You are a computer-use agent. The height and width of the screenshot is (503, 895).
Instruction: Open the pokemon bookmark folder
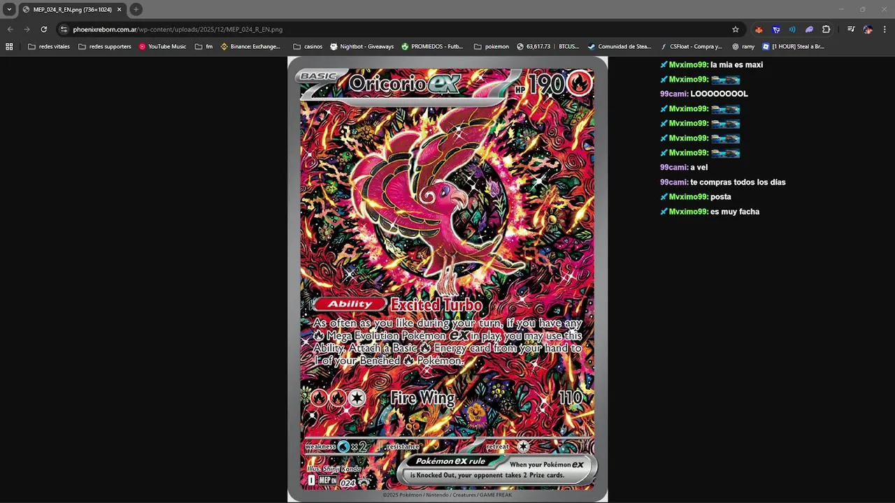tap(492, 47)
